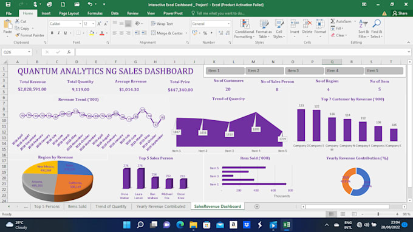Add a new sheet with plus icon
The height and width of the screenshot is (232, 413).
tap(257, 206)
